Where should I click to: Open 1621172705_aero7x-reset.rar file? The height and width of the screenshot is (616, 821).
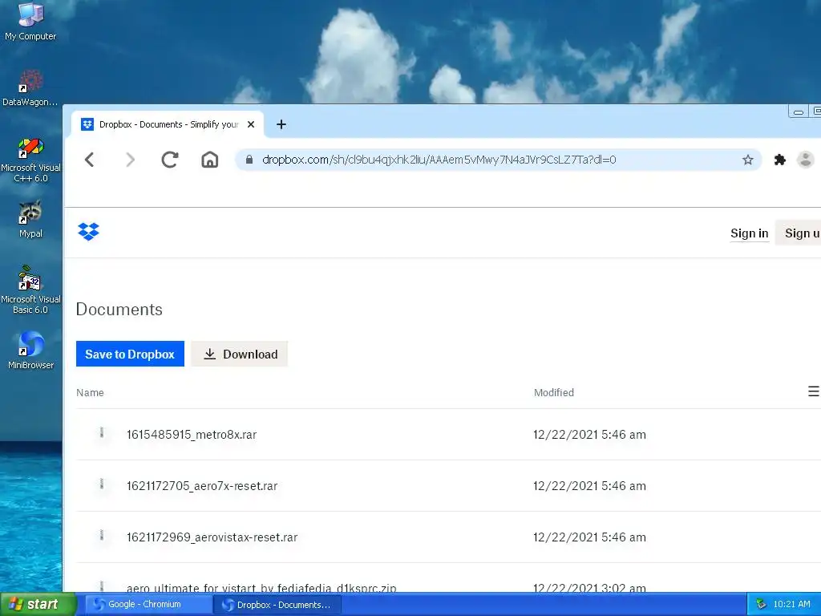click(x=202, y=486)
